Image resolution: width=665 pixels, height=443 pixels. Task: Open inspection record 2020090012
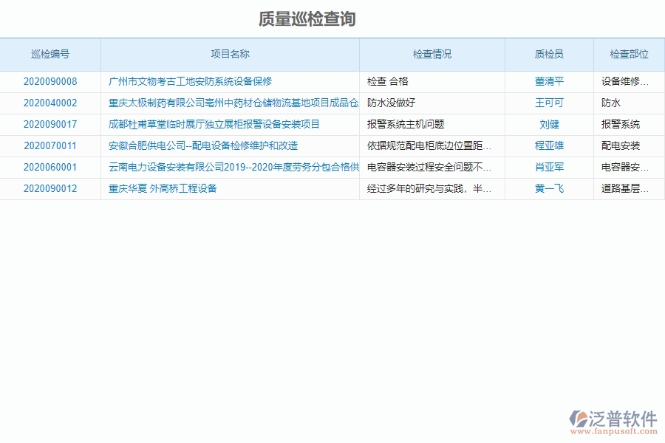click(x=50, y=189)
